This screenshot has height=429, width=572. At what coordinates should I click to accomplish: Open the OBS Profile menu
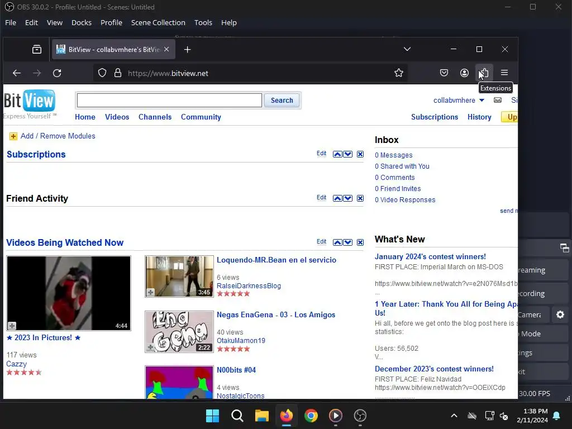click(x=111, y=22)
